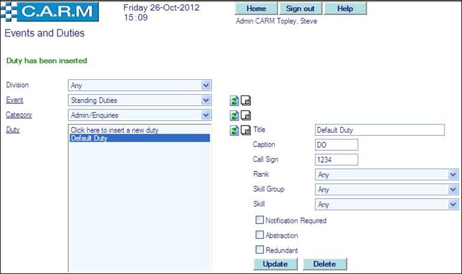
Task: Tick the Abstraction checkbox
Action: pos(259,235)
